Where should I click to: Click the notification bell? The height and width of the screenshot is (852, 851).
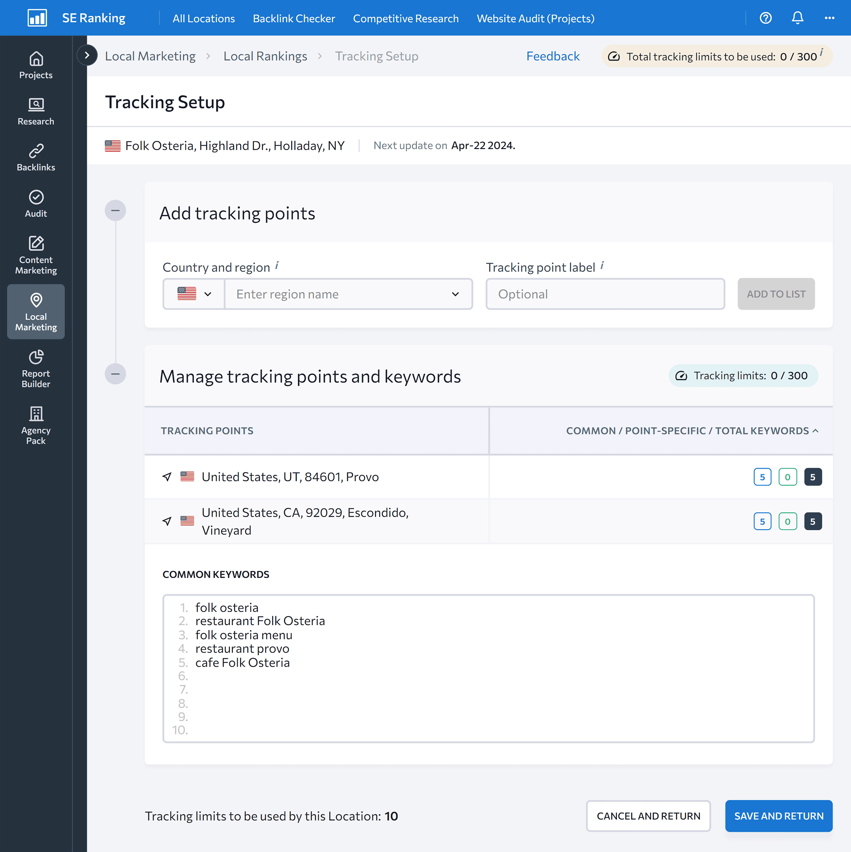click(797, 18)
